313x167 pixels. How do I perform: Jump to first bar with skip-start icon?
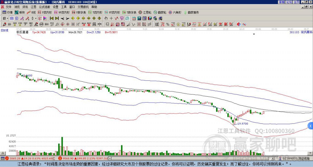click(x=51, y=19)
